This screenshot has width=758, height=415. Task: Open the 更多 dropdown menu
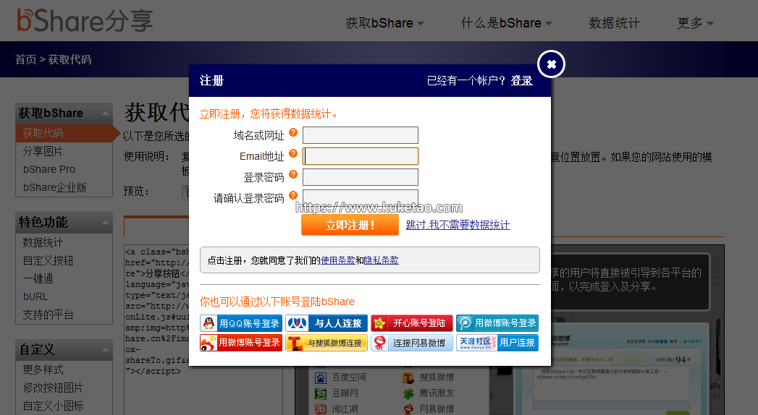[695, 22]
